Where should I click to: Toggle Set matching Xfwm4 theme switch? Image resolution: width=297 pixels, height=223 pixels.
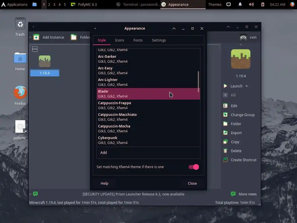pyautogui.click(x=193, y=167)
